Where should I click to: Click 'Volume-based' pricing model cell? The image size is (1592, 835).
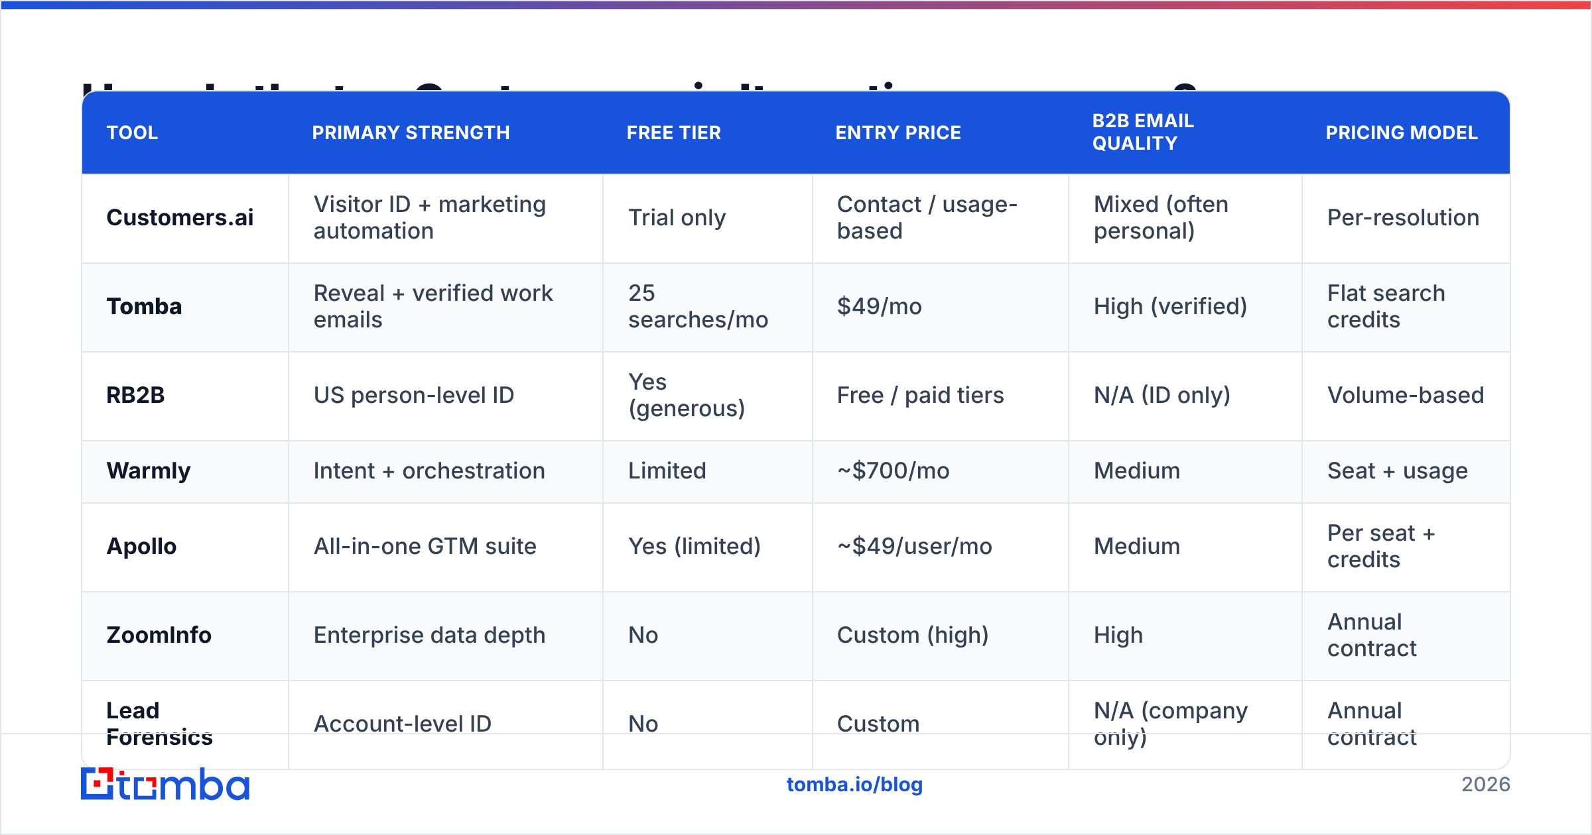(1405, 395)
